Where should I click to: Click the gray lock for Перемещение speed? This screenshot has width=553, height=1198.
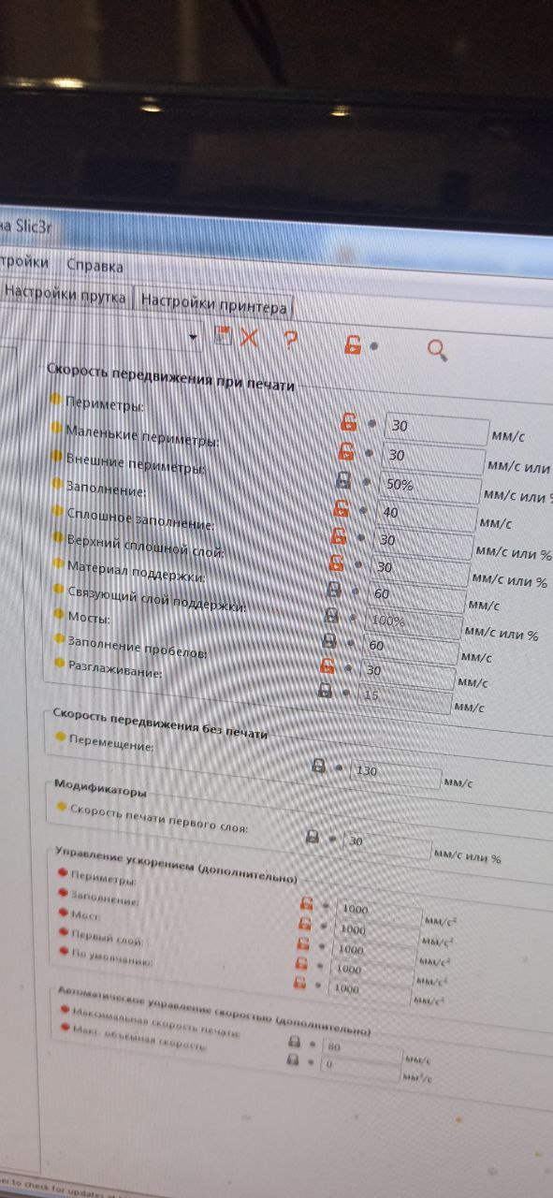(x=318, y=767)
